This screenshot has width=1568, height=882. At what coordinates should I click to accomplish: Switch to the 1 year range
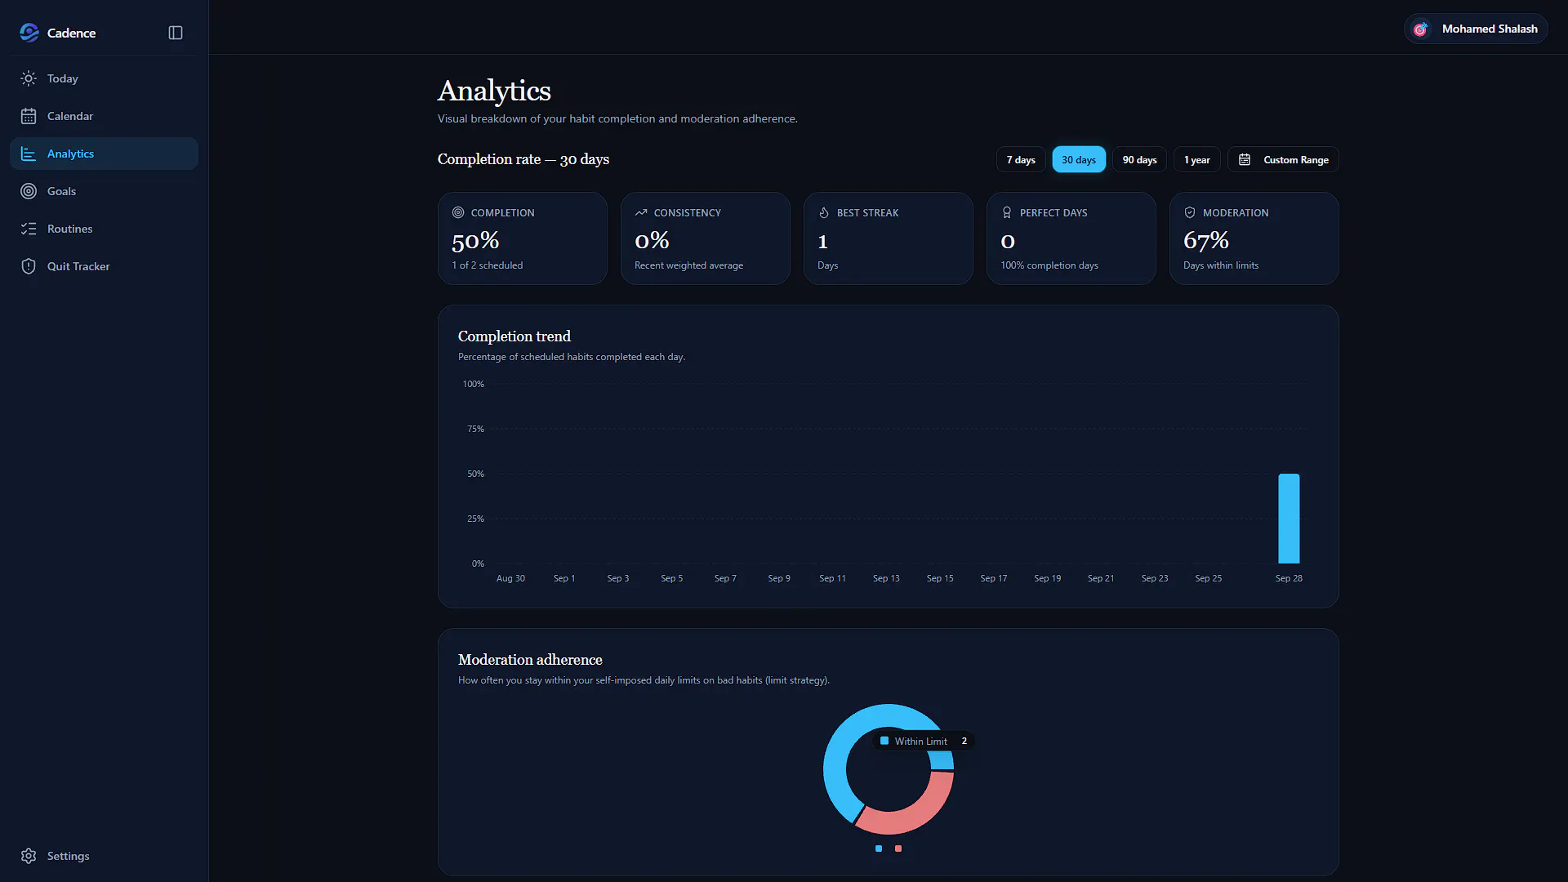click(1197, 160)
